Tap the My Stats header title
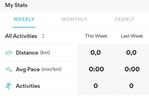Image resolution: width=149 pixels, height=99 pixels. pyautogui.click(x=16, y=5)
